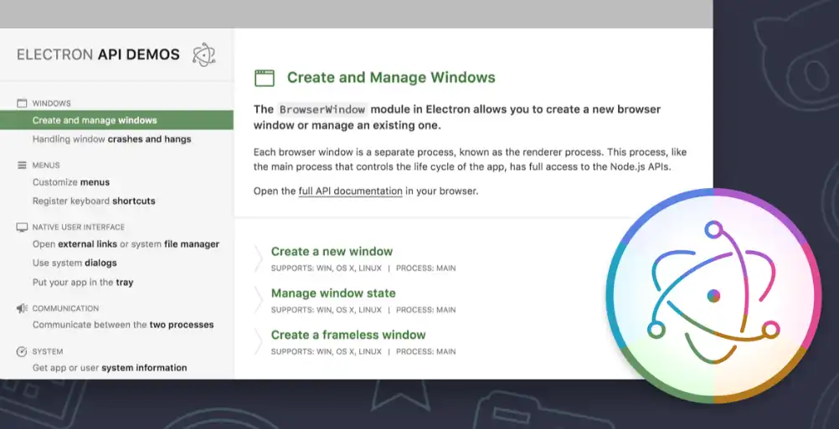Open the full API documentation link

351,191
